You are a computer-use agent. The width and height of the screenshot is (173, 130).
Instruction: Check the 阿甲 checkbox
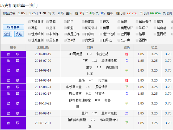click(x=65, y=22)
